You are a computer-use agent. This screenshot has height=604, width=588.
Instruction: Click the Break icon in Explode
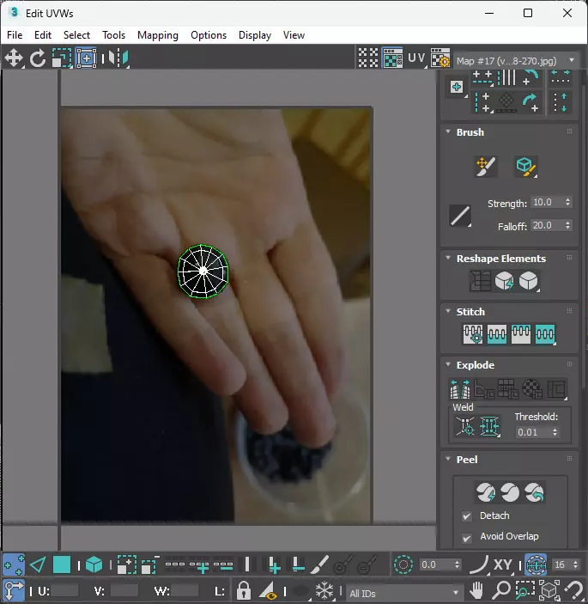(x=460, y=389)
